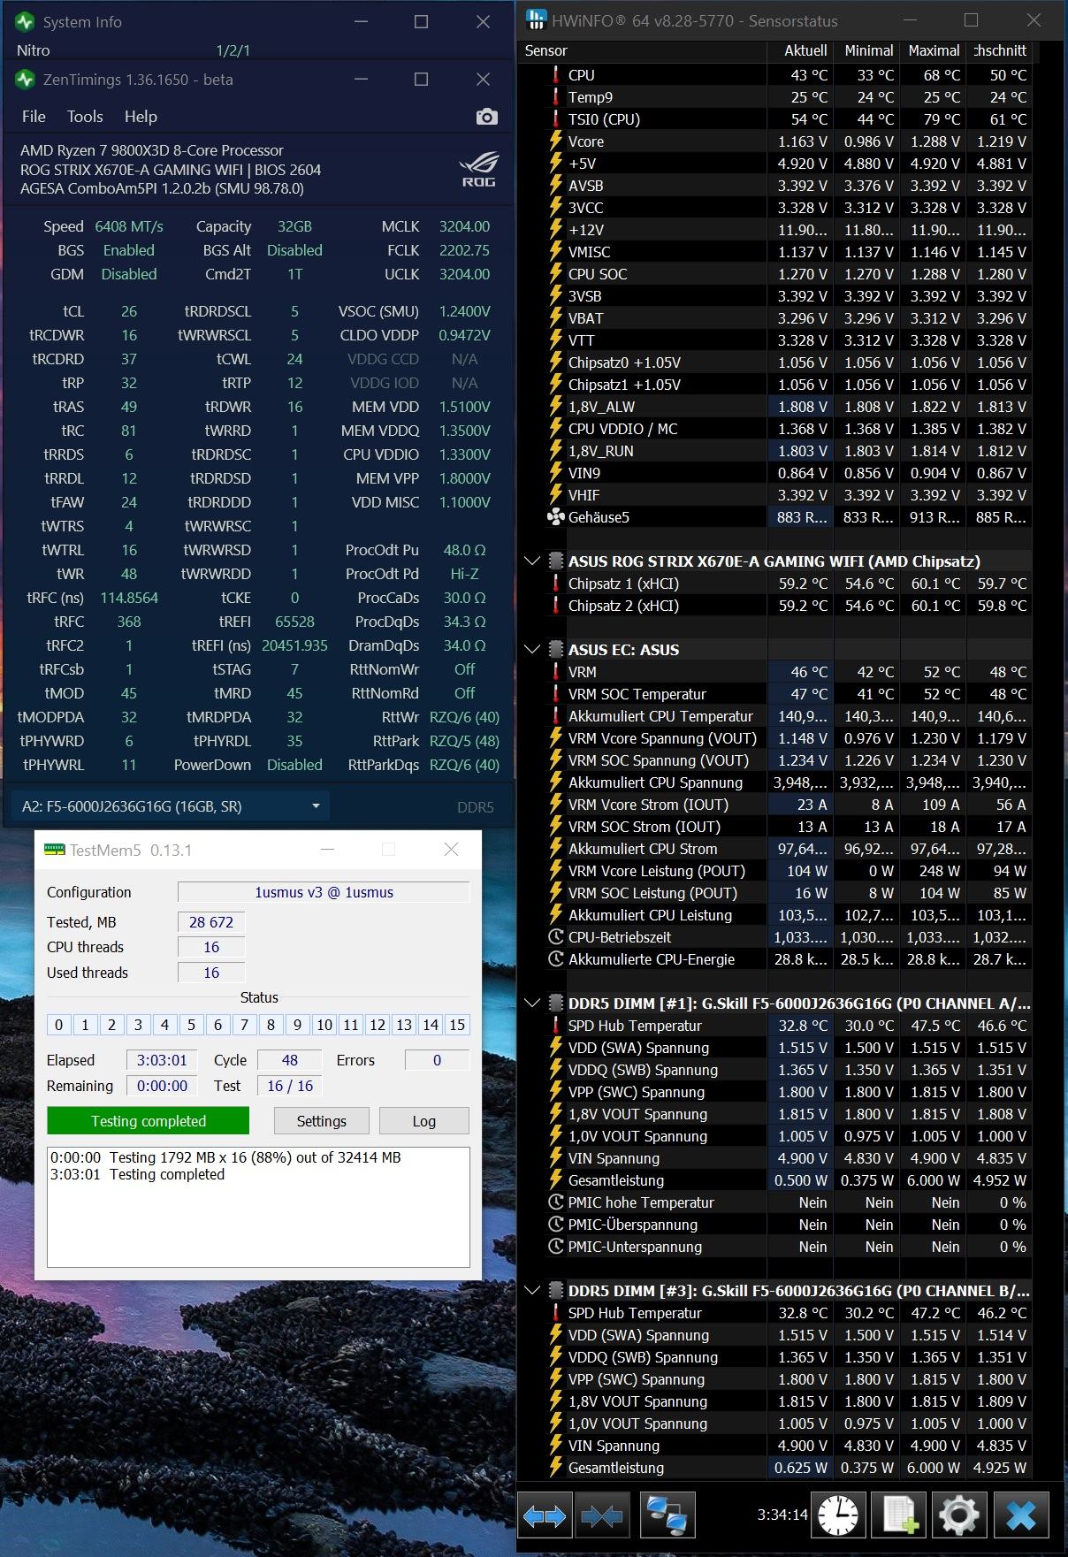
Task: Collapse the DDR5 DIMM [#1] section
Action: (532, 1004)
